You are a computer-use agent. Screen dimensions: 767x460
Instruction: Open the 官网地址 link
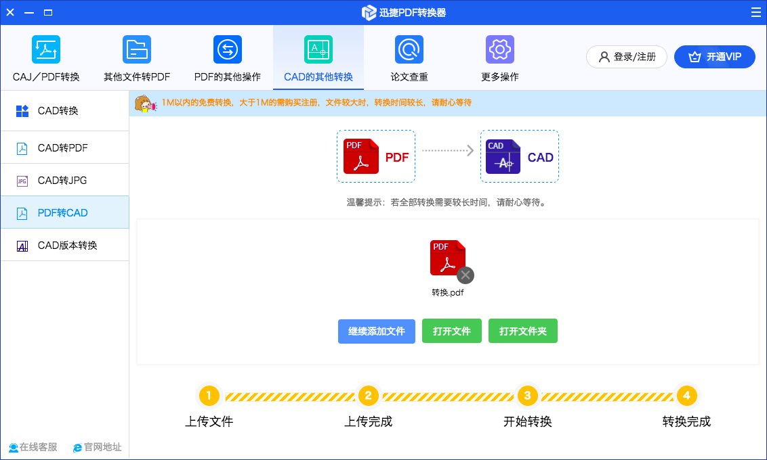tap(97, 447)
